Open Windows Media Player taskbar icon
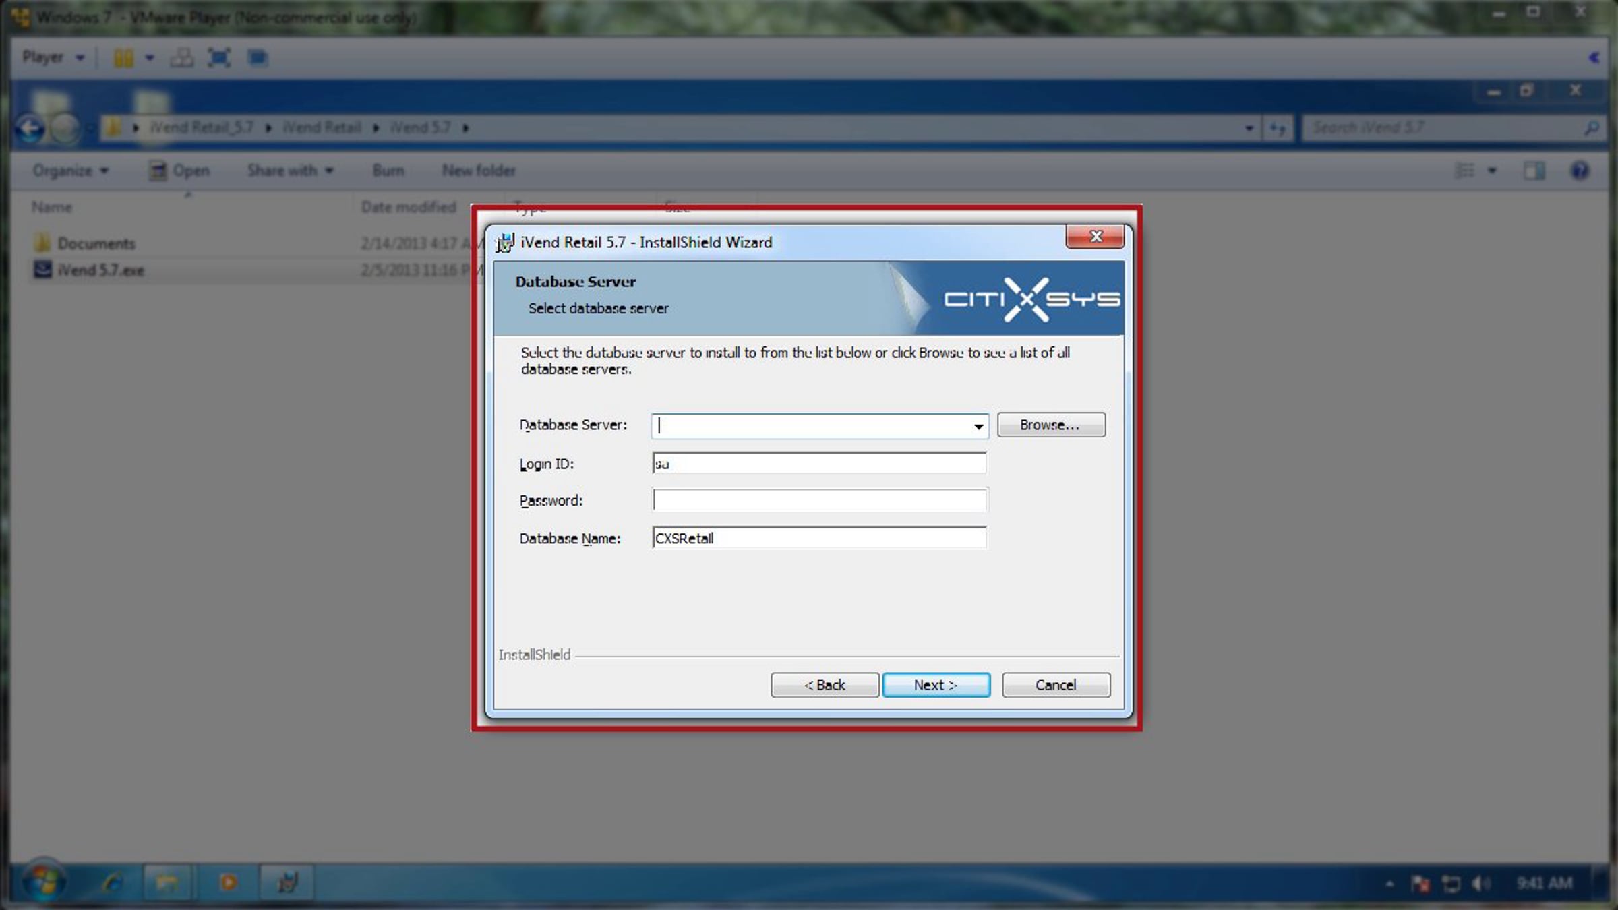This screenshot has height=910, width=1618. pos(228,882)
